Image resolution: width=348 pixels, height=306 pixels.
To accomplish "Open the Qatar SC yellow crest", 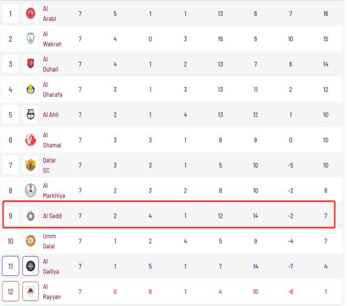I will pyautogui.click(x=31, y=165).
